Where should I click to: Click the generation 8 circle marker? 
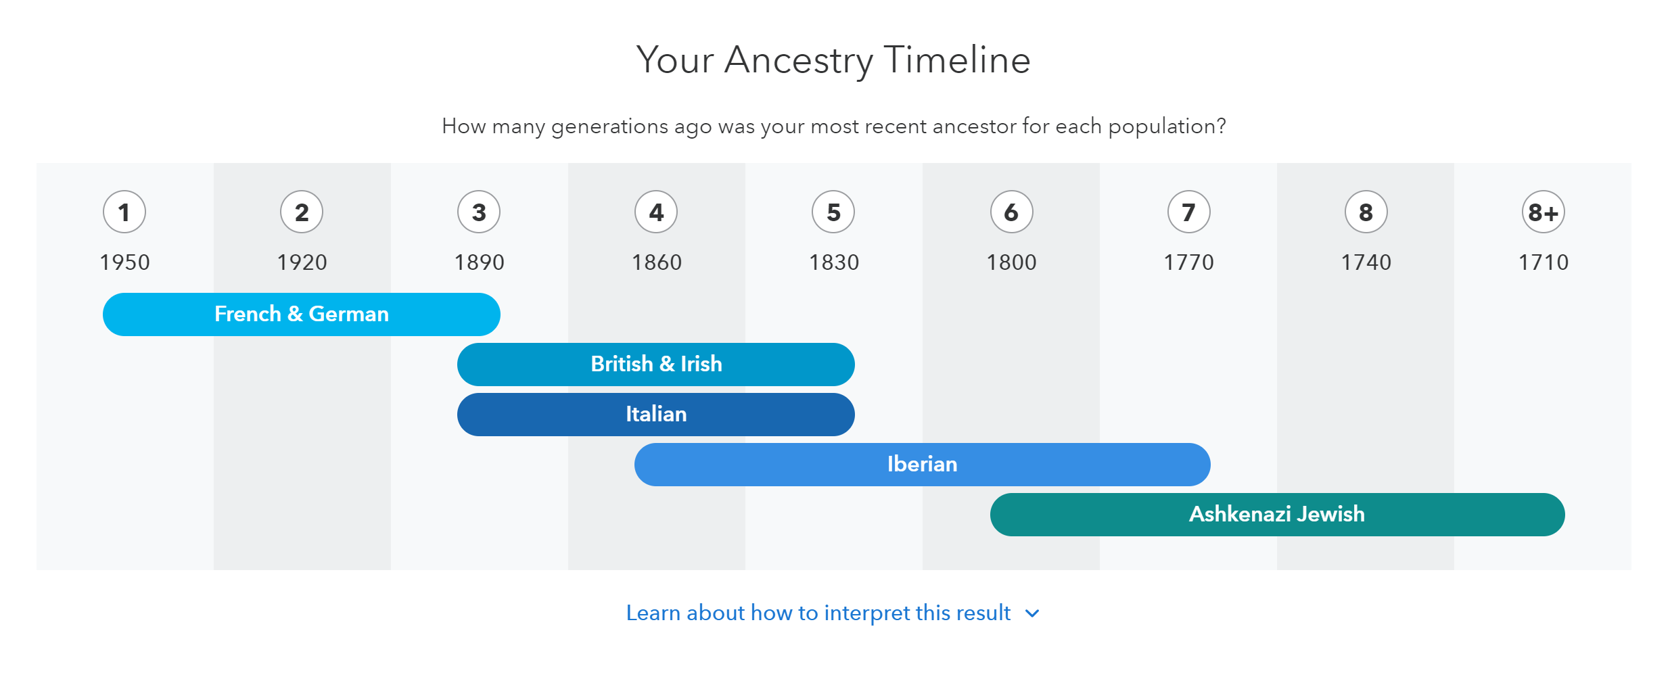(x=1366, y=212)
